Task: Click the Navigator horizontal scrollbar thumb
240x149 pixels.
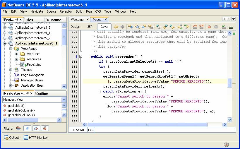Action: pos(23,120)
